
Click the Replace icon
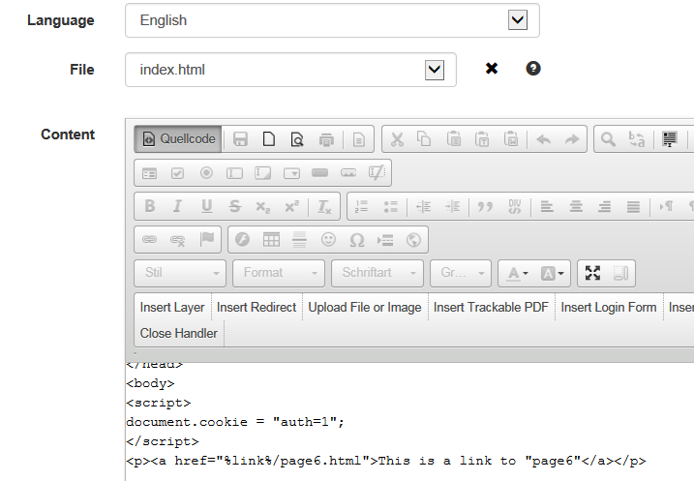(x=637, y=139)
